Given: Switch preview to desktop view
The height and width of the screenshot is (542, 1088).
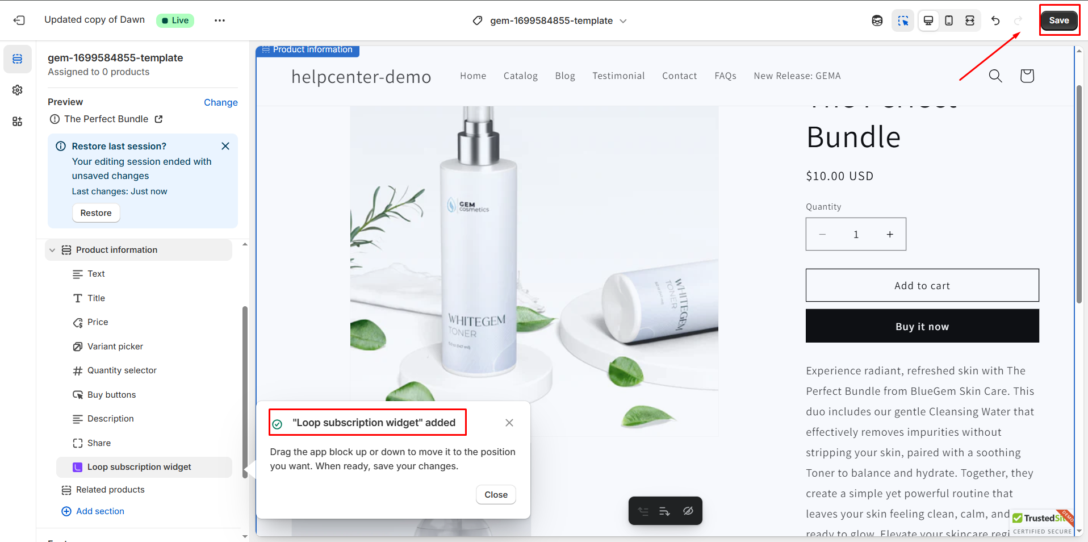Looking at the screenshot, I should (x=928, y=20).
